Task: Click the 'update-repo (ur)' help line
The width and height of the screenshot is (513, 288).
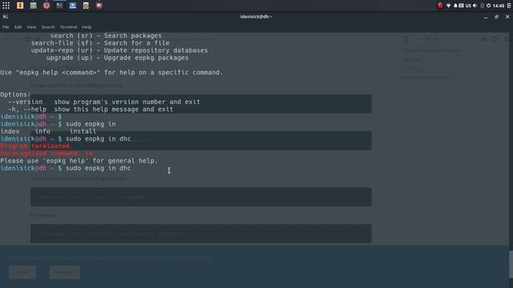Action: 119,50
